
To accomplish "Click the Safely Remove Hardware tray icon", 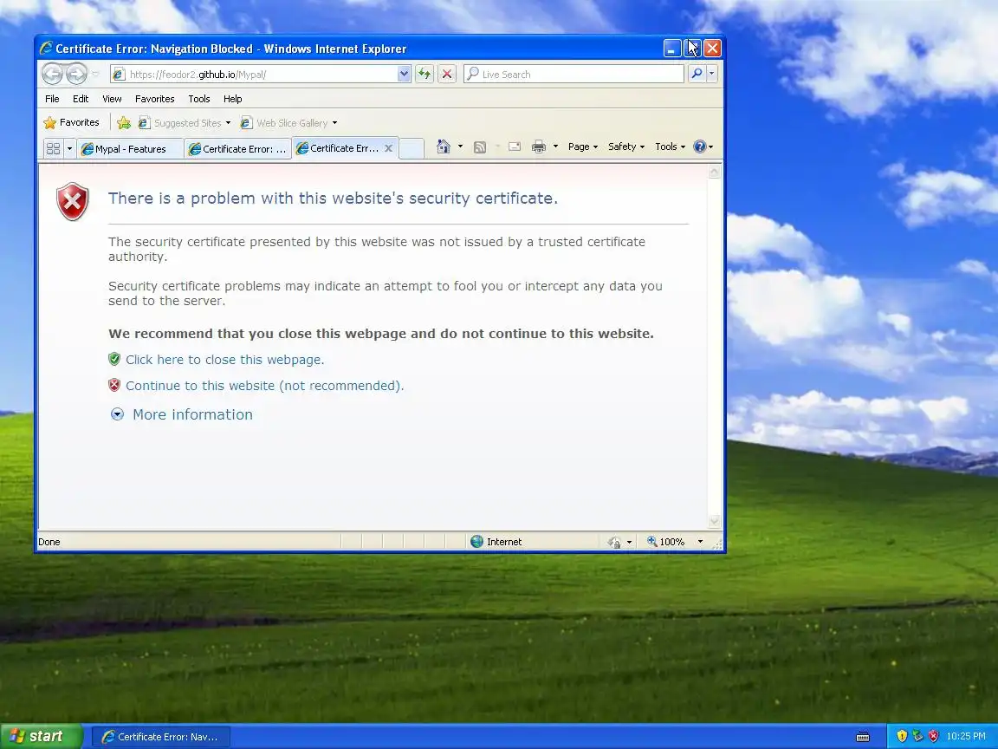I will pyautogui.click(x=917, y=736).
